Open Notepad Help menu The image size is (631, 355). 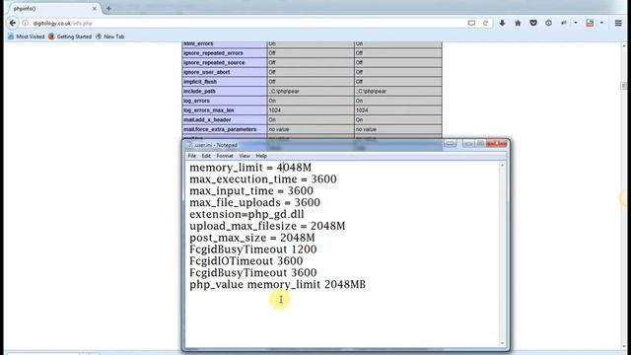tap(261, 156)
